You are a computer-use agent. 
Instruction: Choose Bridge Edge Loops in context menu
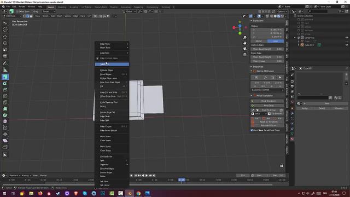112,78
